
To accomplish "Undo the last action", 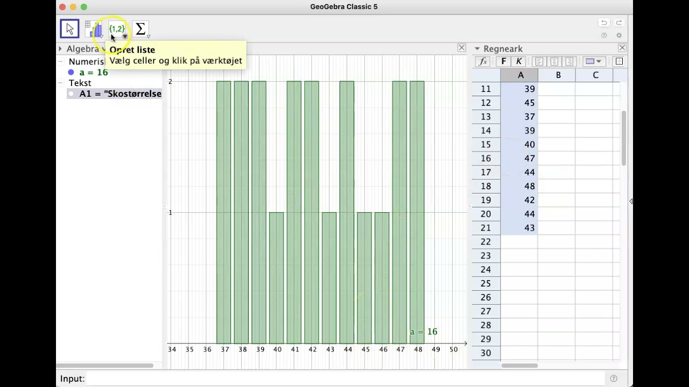I will coord(604,23).
